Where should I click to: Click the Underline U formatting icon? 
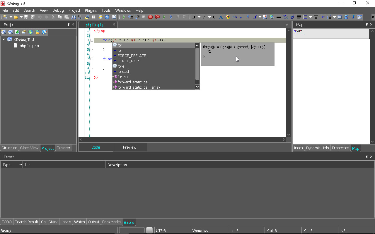[x=214, y=17]
